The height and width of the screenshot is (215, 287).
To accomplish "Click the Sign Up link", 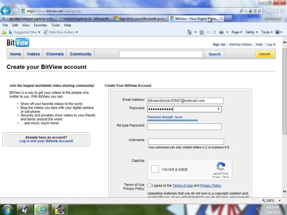I will tap(219, 45).
